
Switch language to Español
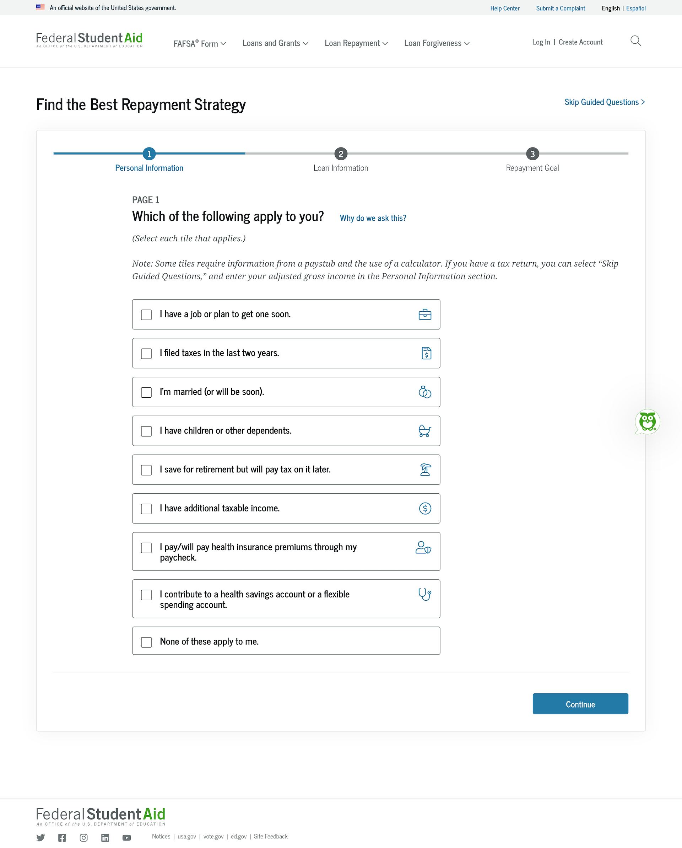tap(635, 8)
